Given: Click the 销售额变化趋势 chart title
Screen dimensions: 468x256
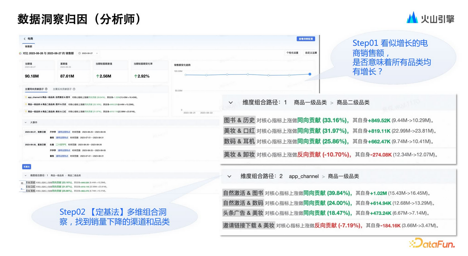Looking at the screenshot, I should pyautogui.click(x=182, y=65).
